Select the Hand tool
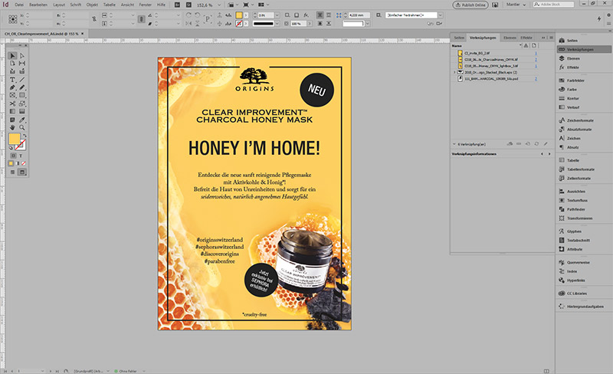The width and height of the screenshot is (613, 374). [x=12, y=127]
